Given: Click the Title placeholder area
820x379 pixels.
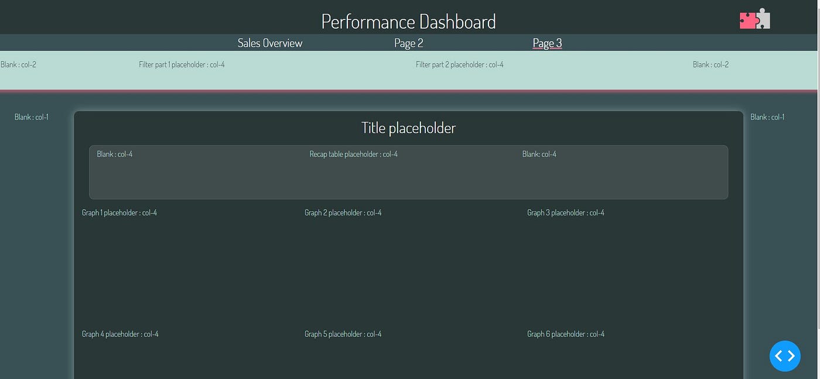Looking at the screenshot, I should [408, 128].
